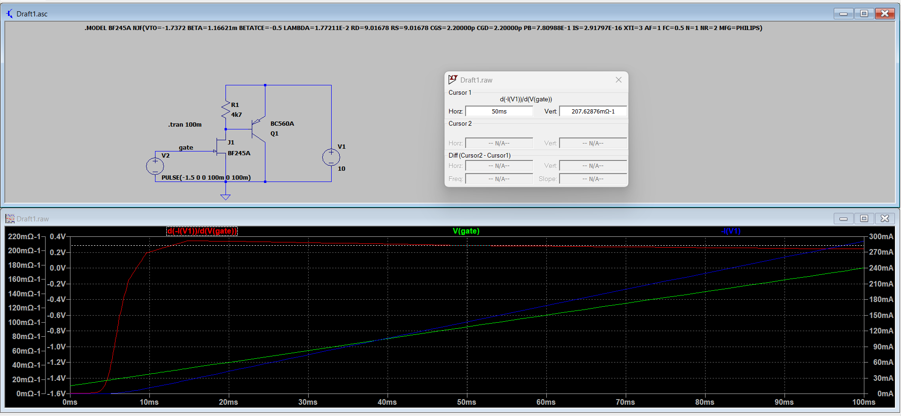
Task: Click the Cursor 1 Horz field showing 50ms
Action: click(x=499, y=111)
